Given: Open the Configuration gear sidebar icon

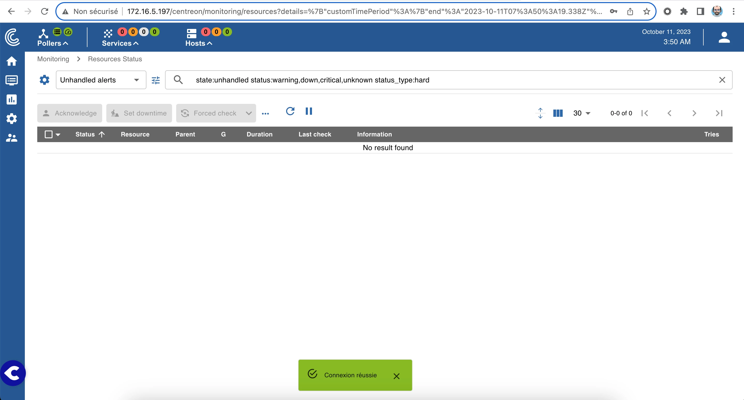Looking at the screenshot, I should click(x=12, y=119).
